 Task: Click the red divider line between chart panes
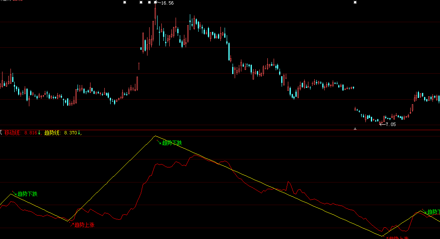(x=220, y=130)
